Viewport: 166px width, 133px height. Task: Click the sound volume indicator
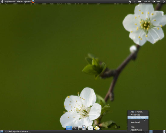pos(134,2)
